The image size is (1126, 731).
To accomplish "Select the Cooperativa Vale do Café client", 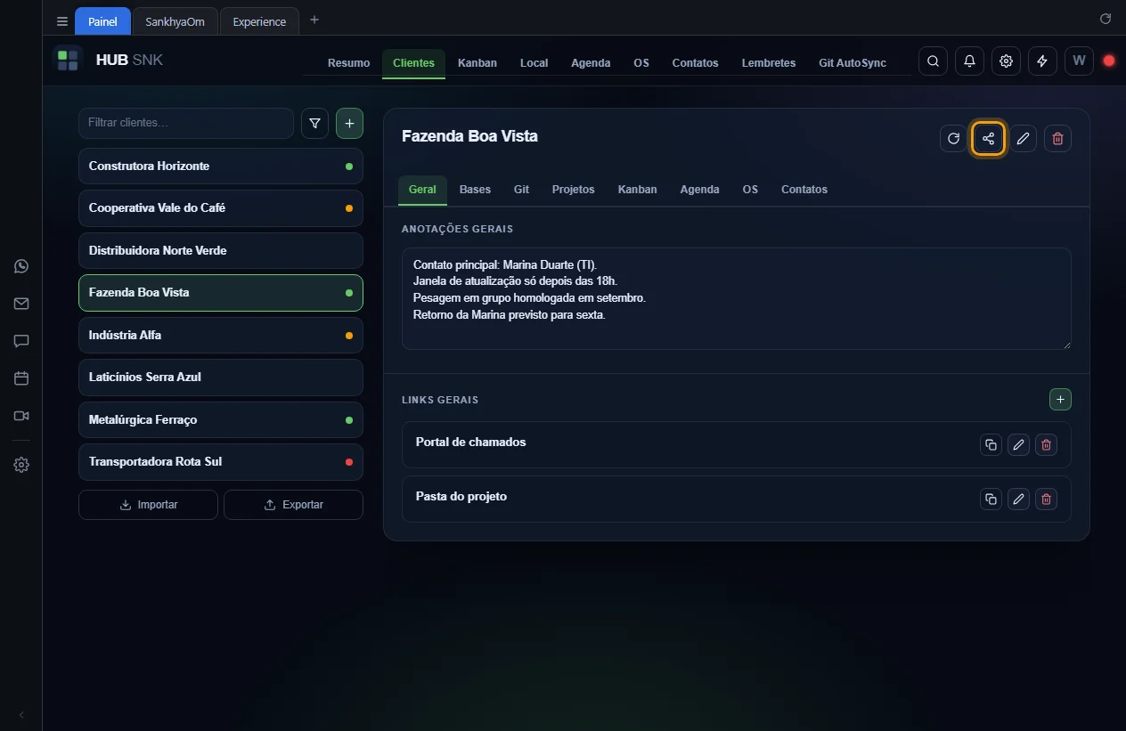I will [221, 208].
